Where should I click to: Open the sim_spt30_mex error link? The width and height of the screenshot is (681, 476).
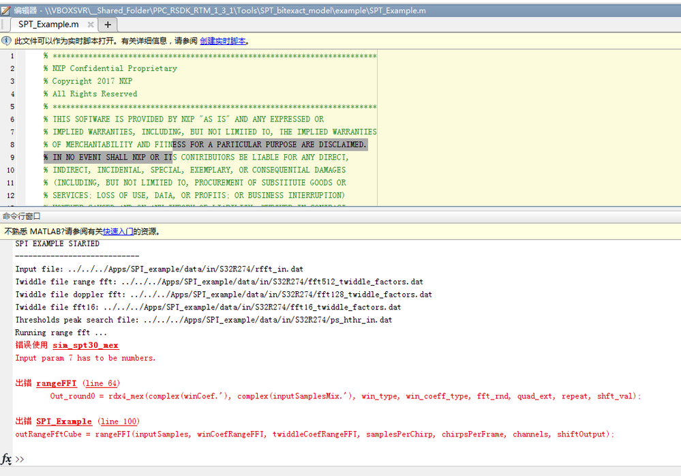click(x=86, y=345)
